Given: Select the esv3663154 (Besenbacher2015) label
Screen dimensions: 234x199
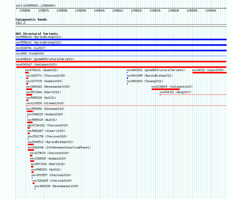Looking at the screenshot, I should coord(57,186).
